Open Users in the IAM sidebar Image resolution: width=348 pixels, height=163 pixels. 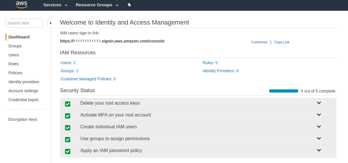tap(14, 55)
